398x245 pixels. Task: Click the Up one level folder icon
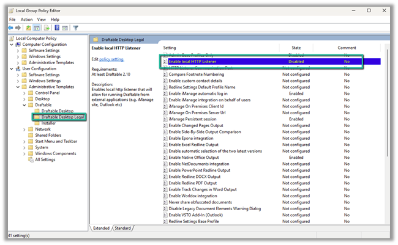coord(28,28)
